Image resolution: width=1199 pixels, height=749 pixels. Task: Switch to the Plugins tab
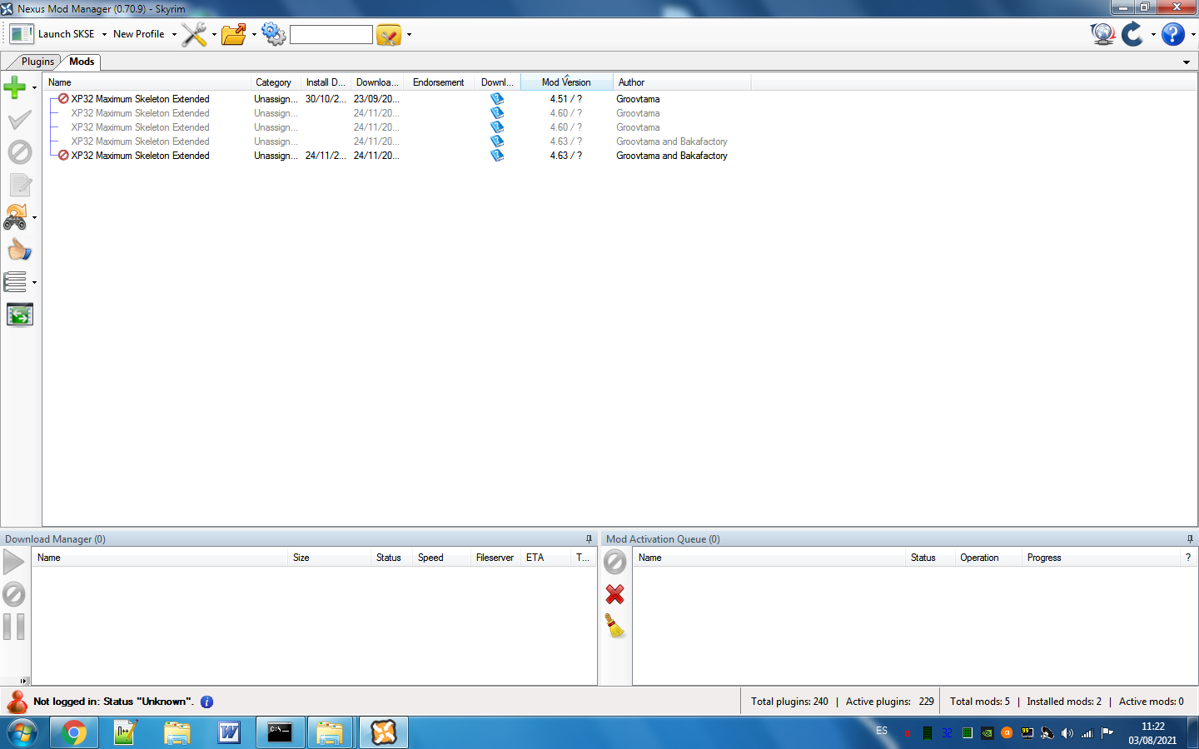(x=37, y=62)
